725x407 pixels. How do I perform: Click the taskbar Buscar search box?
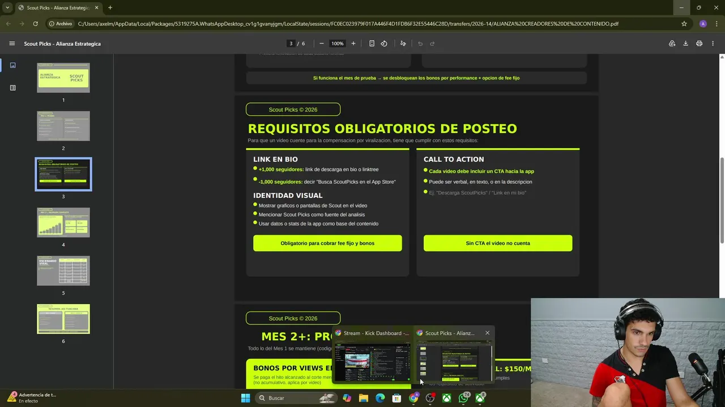(296, 398)
